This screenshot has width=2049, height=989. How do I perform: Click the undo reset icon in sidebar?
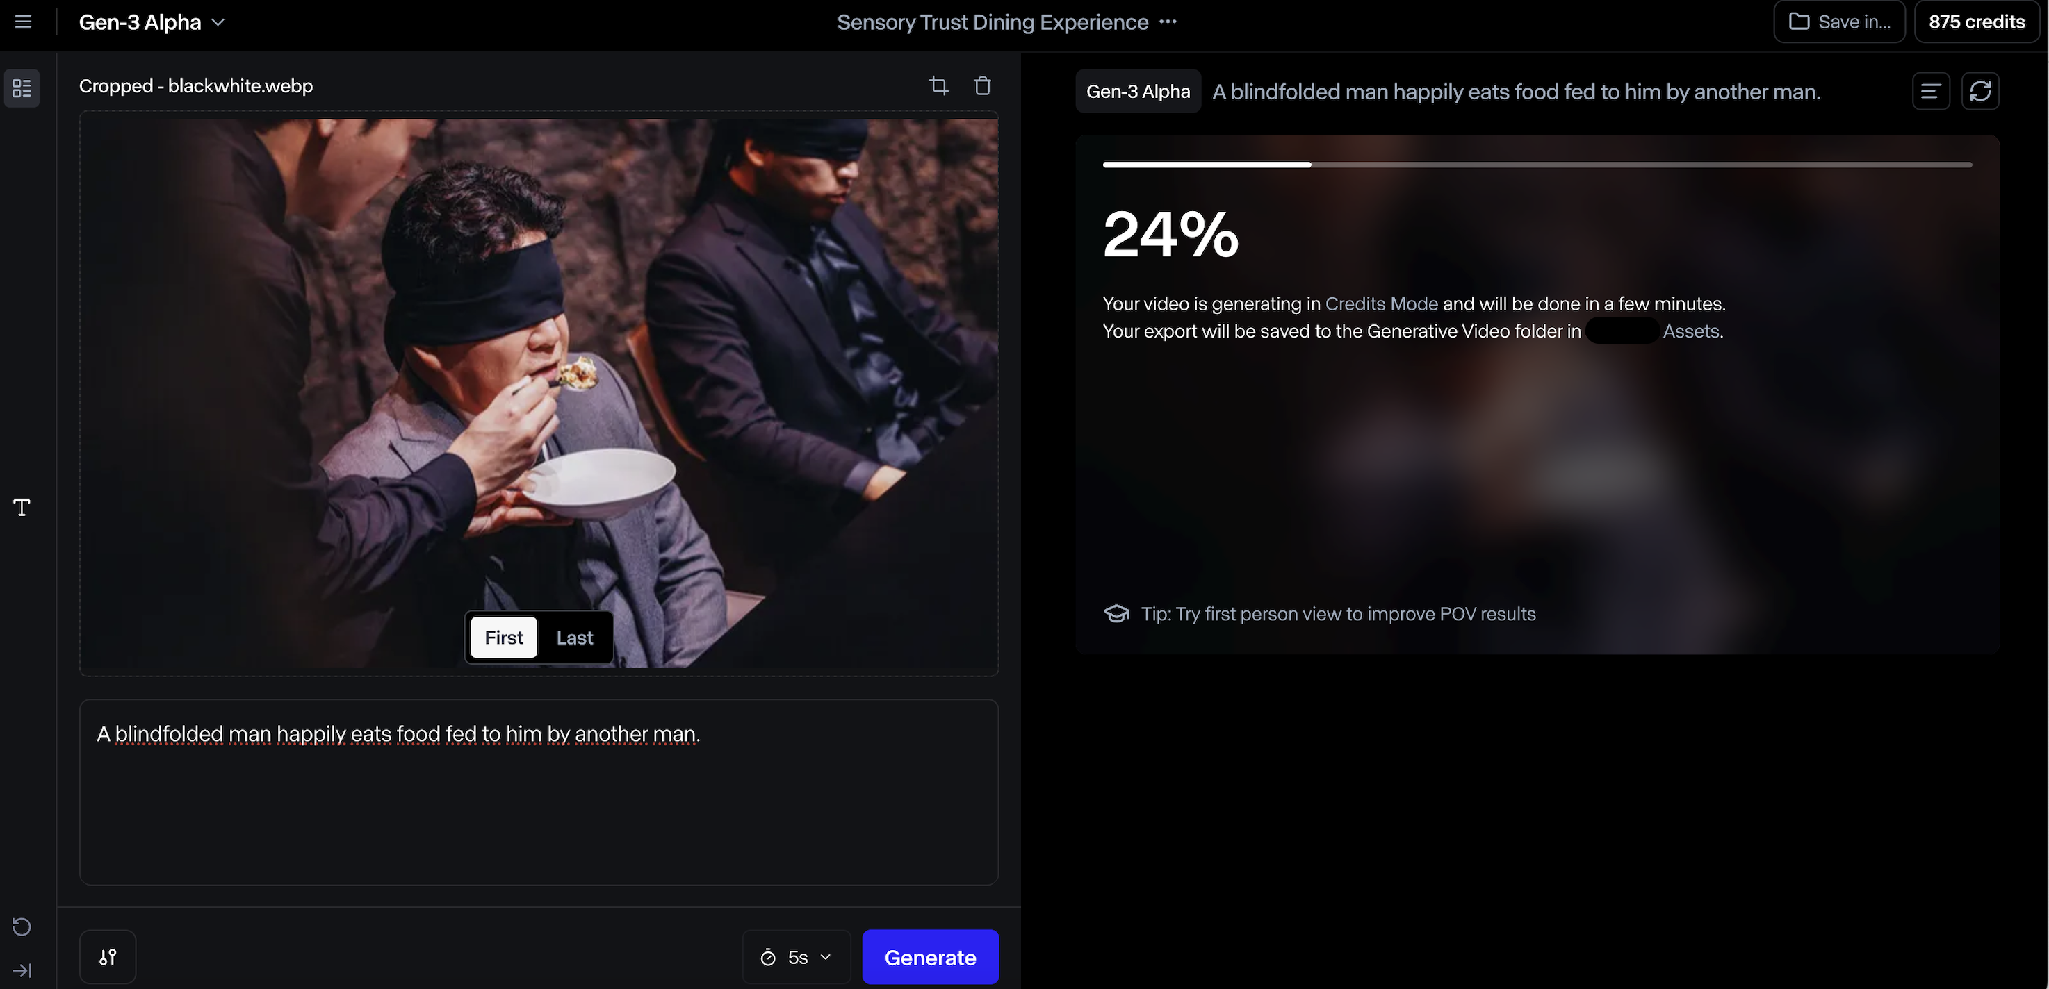pyautogui.click(x=22, y=926)
